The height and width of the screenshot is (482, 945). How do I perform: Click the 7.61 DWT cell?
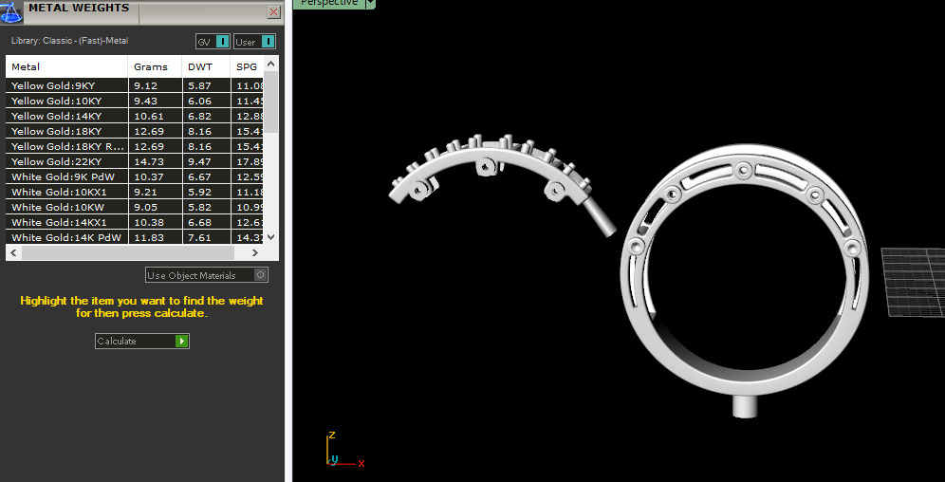tap(206, 237)
